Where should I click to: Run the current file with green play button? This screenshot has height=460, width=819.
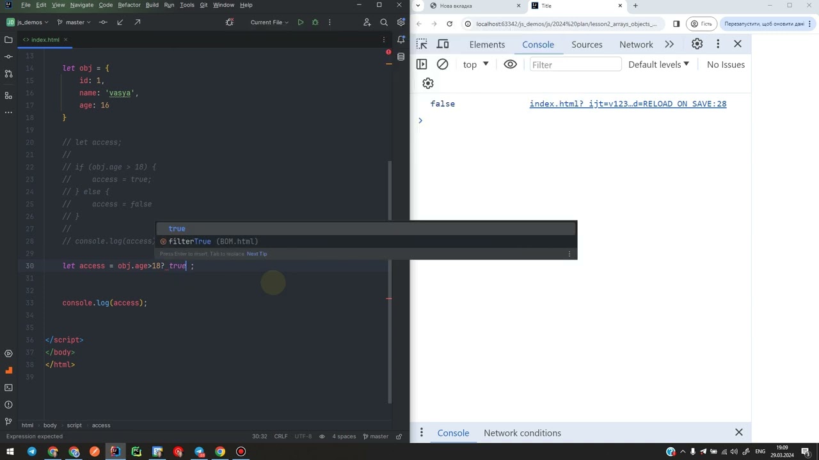tap(300, 22)
